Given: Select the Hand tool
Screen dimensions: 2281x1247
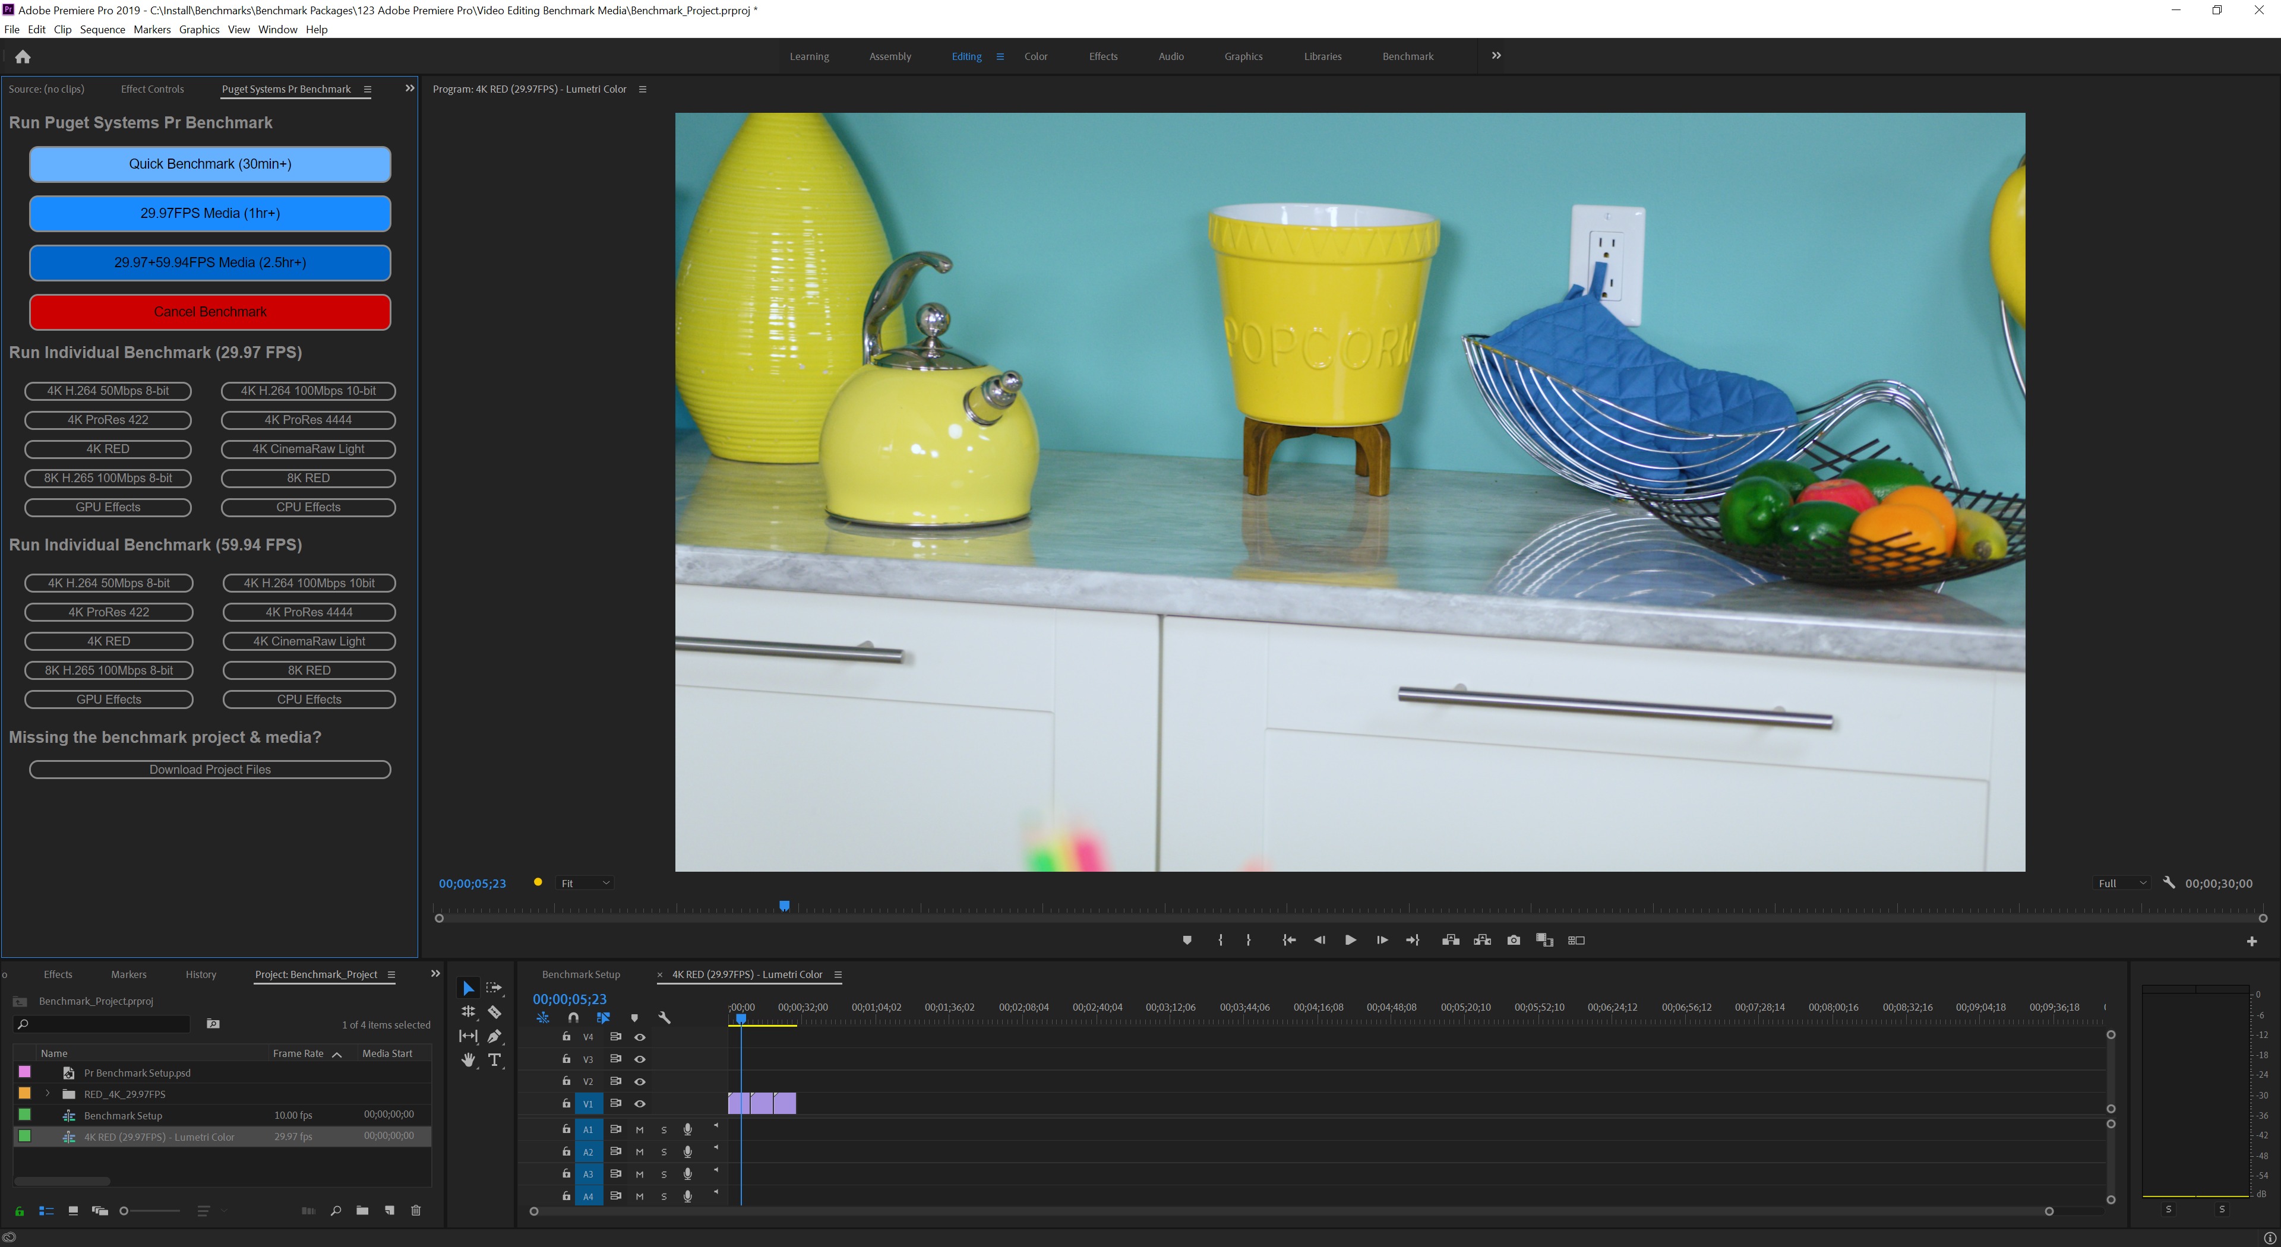Looking at the screenshot, I should (467, 1061).
